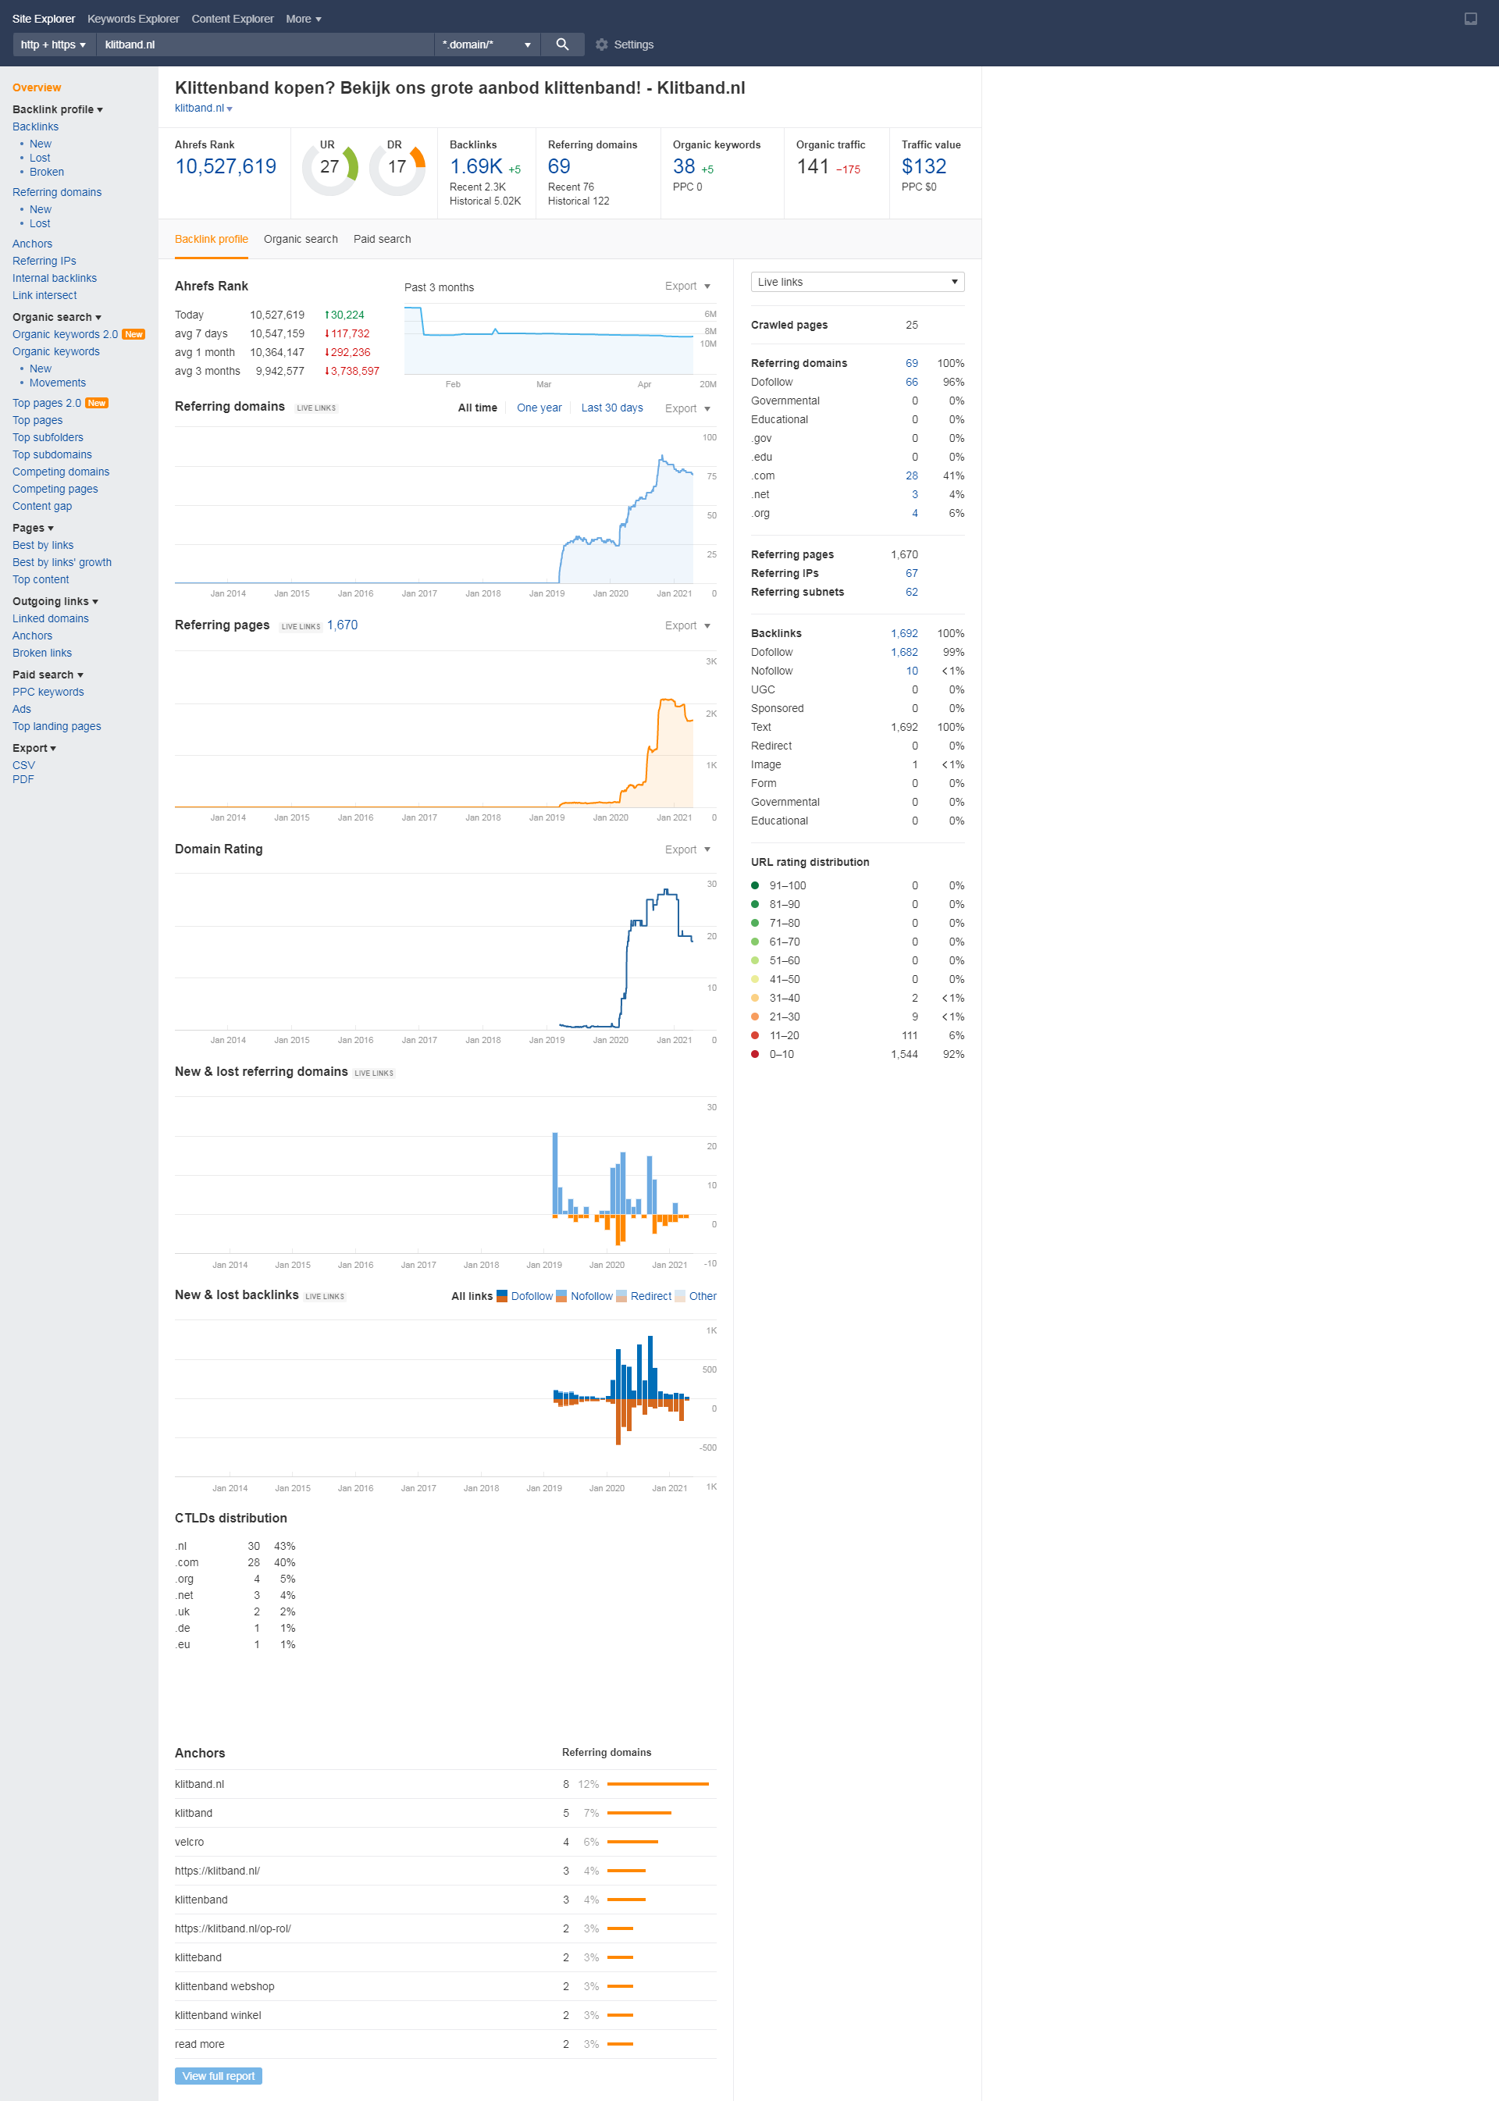This screenshot has height=2101, width=1499.
Task: Switch to the Paid search tab
Action: [382, 239]
